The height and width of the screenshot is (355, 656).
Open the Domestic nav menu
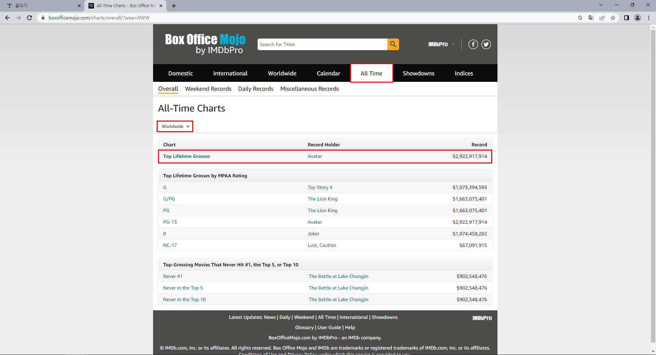click(x=180, y=73)
